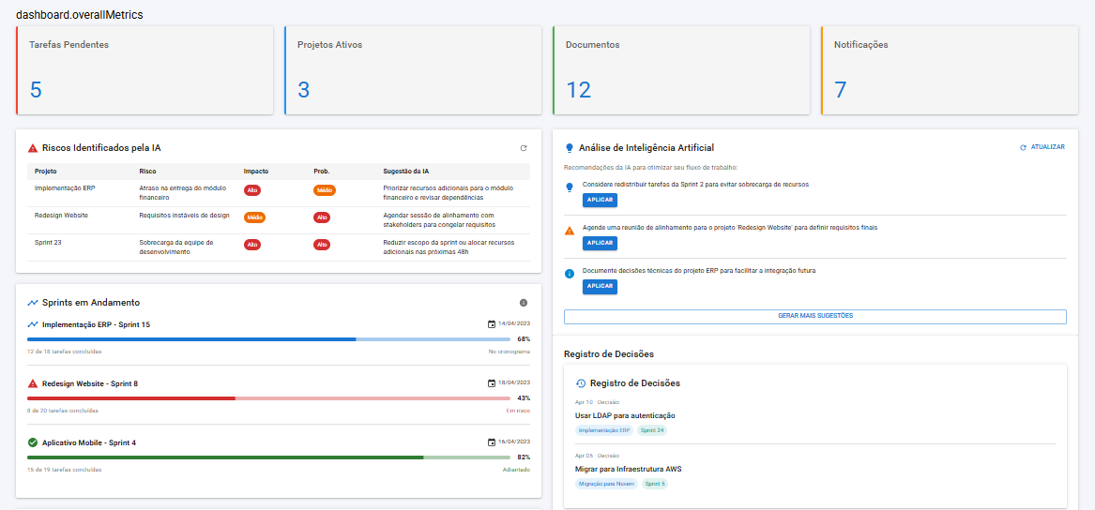Click GERAR MAIS SUGESTÕES button
The image size is (1095, 510).
pos(814,317)
